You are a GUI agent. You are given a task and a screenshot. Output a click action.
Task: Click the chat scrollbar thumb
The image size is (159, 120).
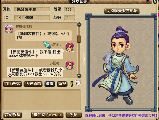point(79,39)
